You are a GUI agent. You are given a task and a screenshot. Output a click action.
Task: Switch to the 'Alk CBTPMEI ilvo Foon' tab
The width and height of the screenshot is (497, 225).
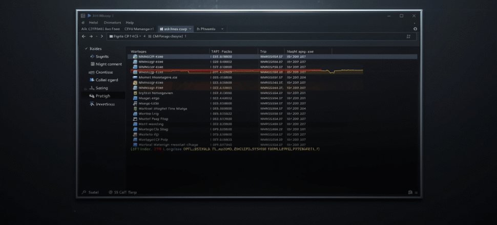pyautogui.click(x=100, y=29)
